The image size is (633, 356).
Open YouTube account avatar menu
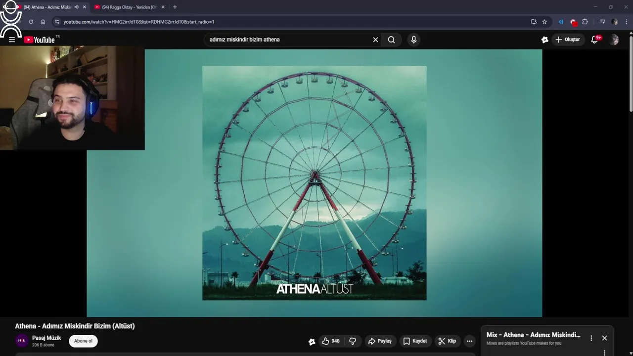coord(614,40)
